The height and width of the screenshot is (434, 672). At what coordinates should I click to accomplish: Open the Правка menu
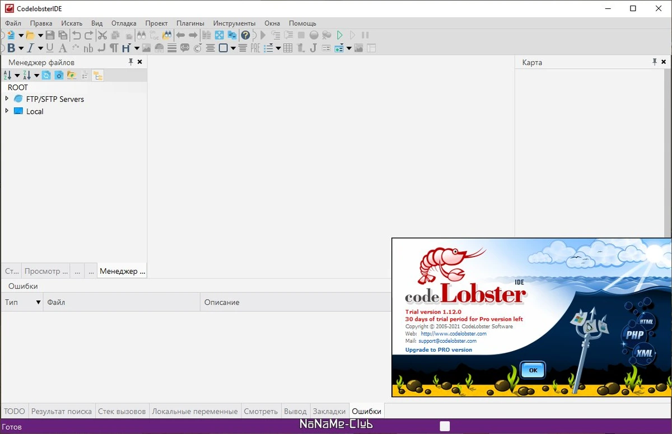click(41, 23)
